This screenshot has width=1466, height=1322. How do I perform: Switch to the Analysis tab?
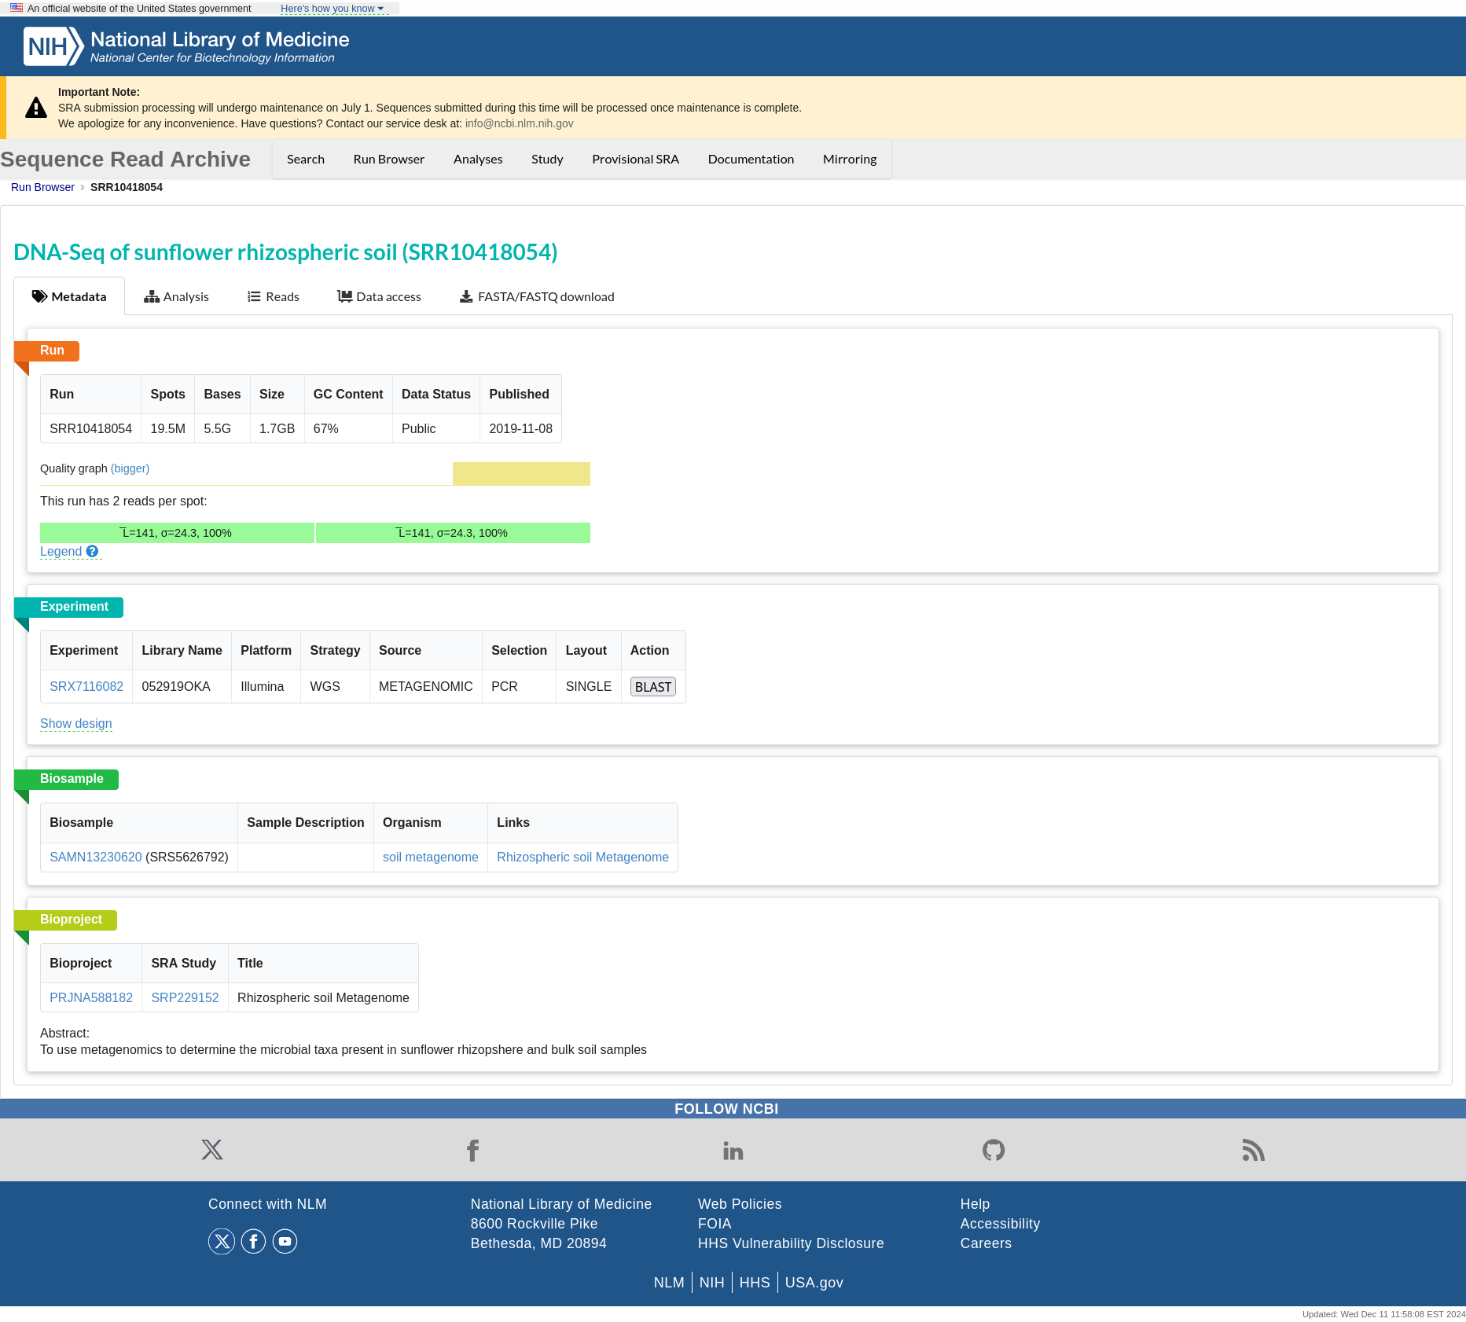[176, 296]
